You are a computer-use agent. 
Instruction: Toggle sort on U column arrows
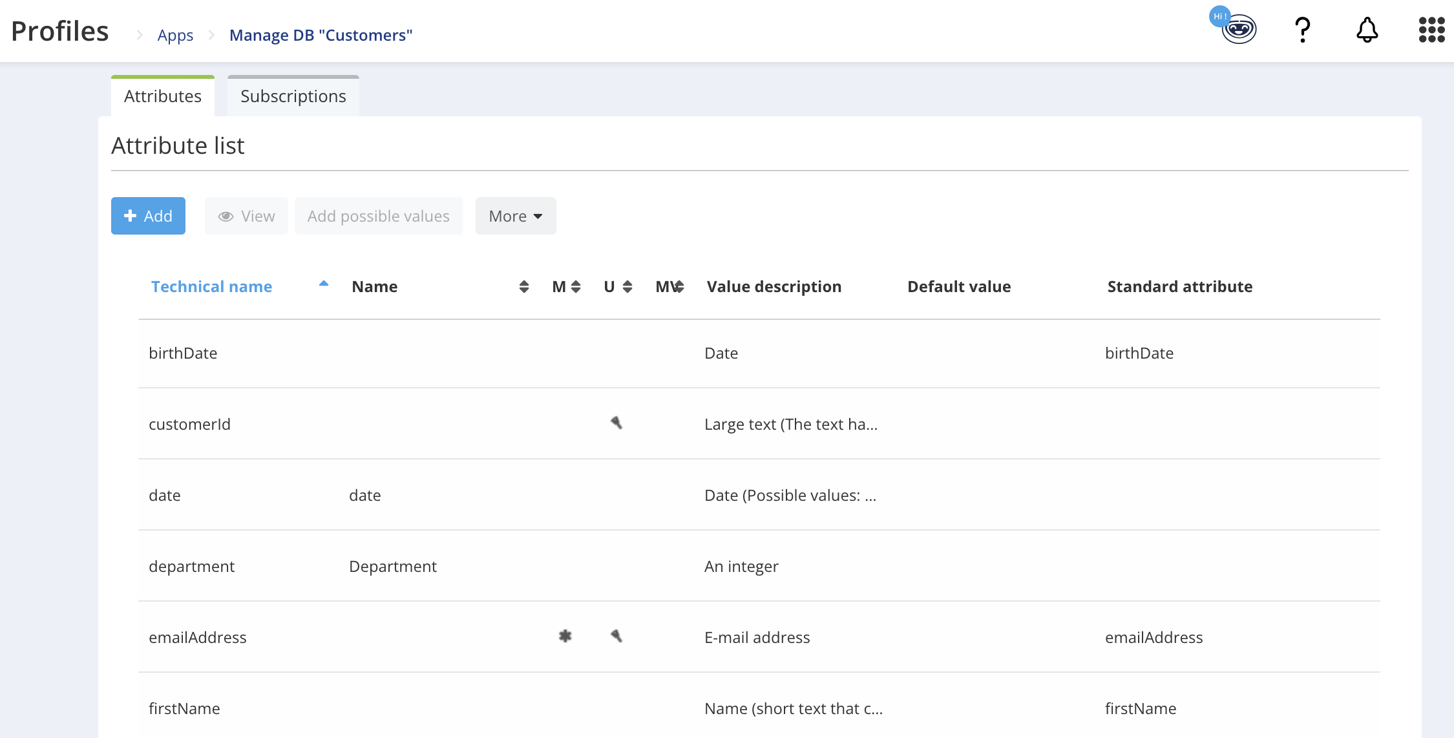[627, 287]
